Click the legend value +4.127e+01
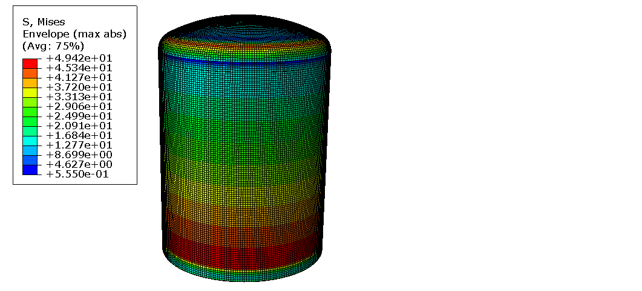The height and width of the screenshot is (291, 642). pos(79,78)
